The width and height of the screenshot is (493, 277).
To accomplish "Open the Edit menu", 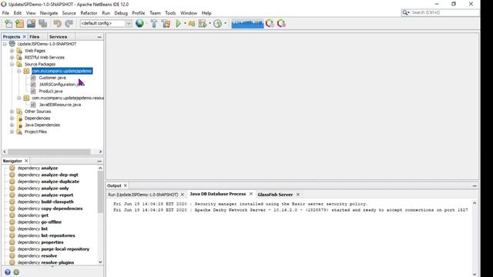I will tap(18, 13).
